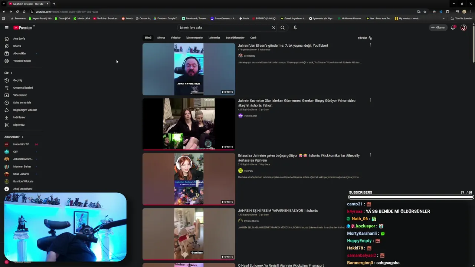Bookmark this page with the star icon
Screen dimensions: 475x267
click(425, 11)
